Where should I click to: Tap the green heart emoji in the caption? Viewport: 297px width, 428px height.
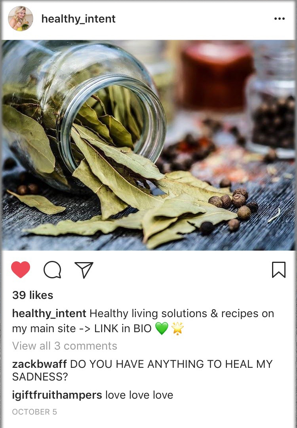point(162,328)
